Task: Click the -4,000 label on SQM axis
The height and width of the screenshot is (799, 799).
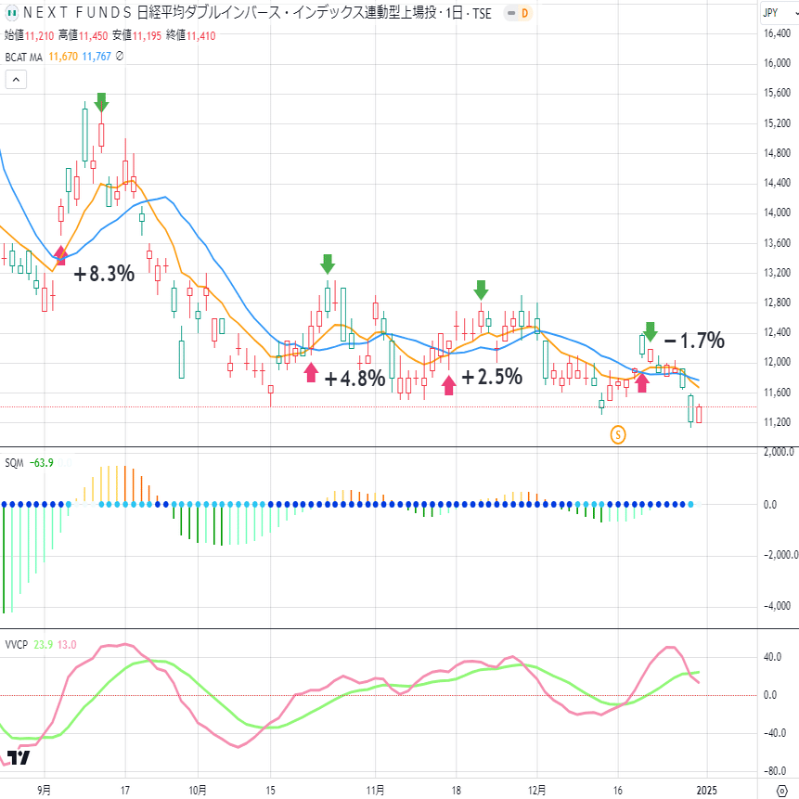Action: (x=777, y=606)
